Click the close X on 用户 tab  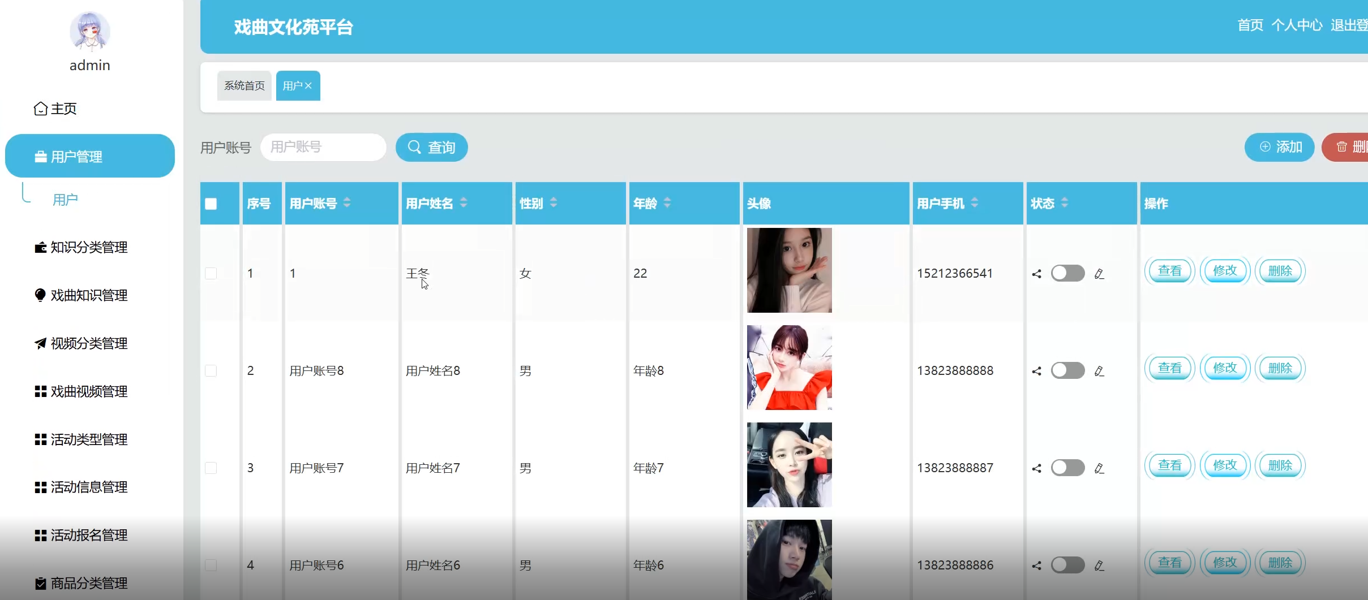(x=308, y=86)
